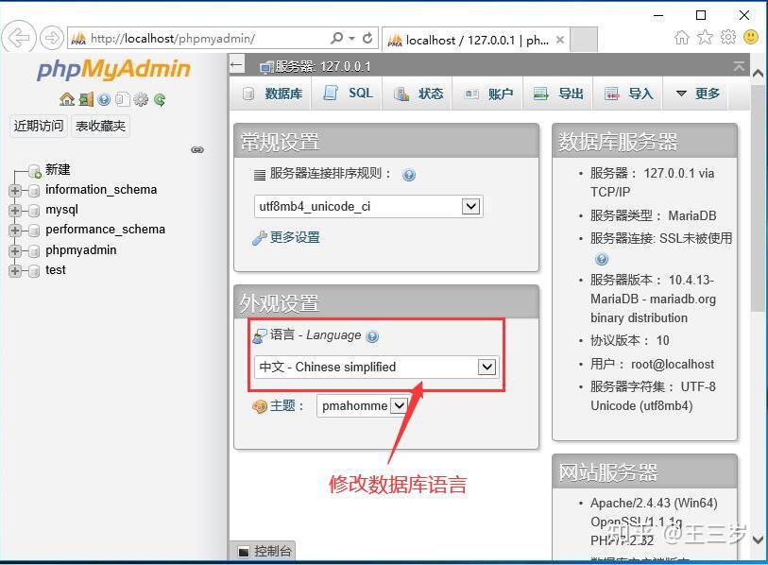
Task: Select the phpmyadmin database
Action: click(81, 250)
